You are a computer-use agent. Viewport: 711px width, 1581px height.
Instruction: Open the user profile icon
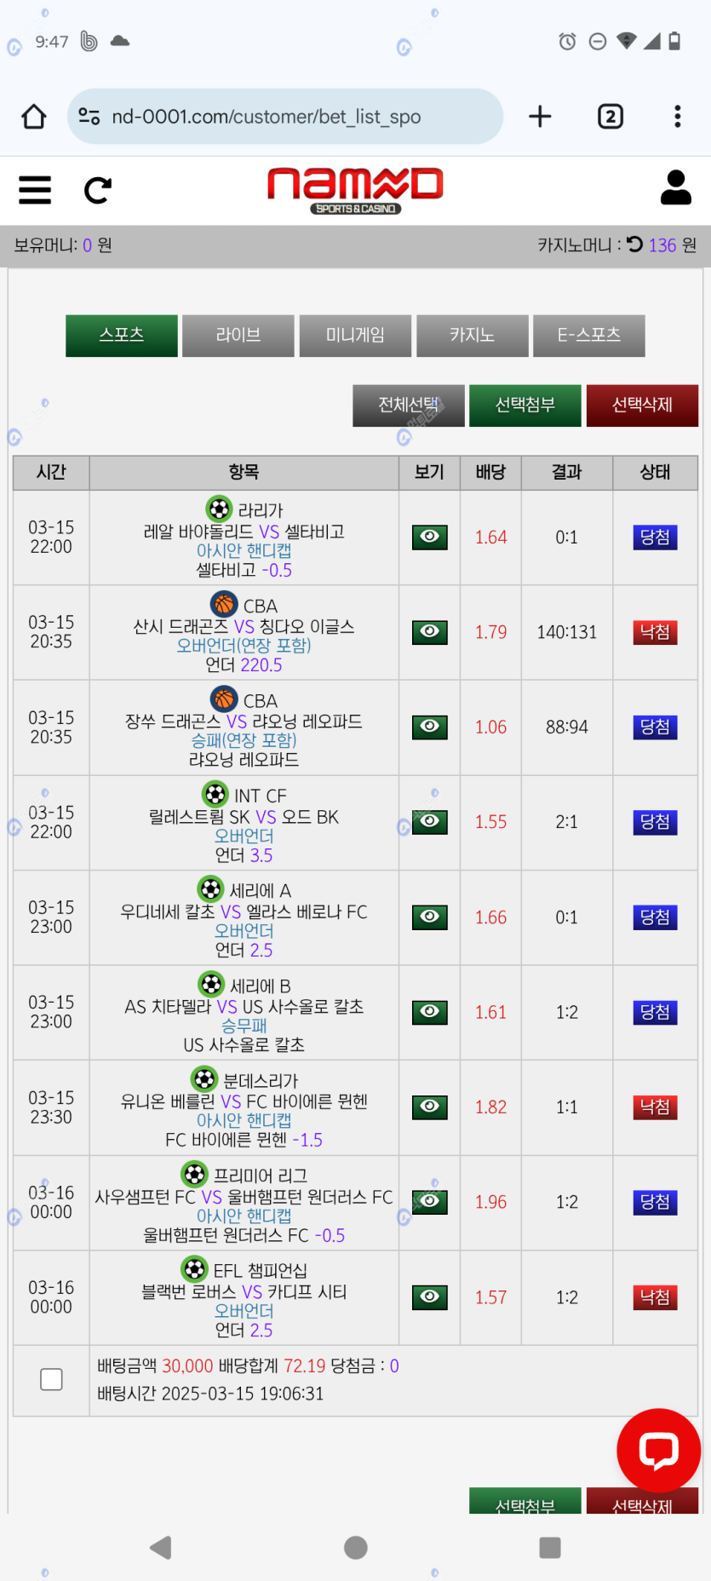(676, 187)
